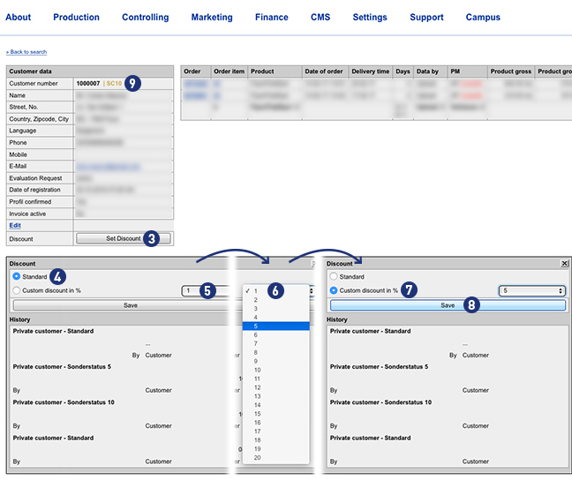572x480 pixels.
Task: Switch to the CMS section
Action: pos(320,17)
